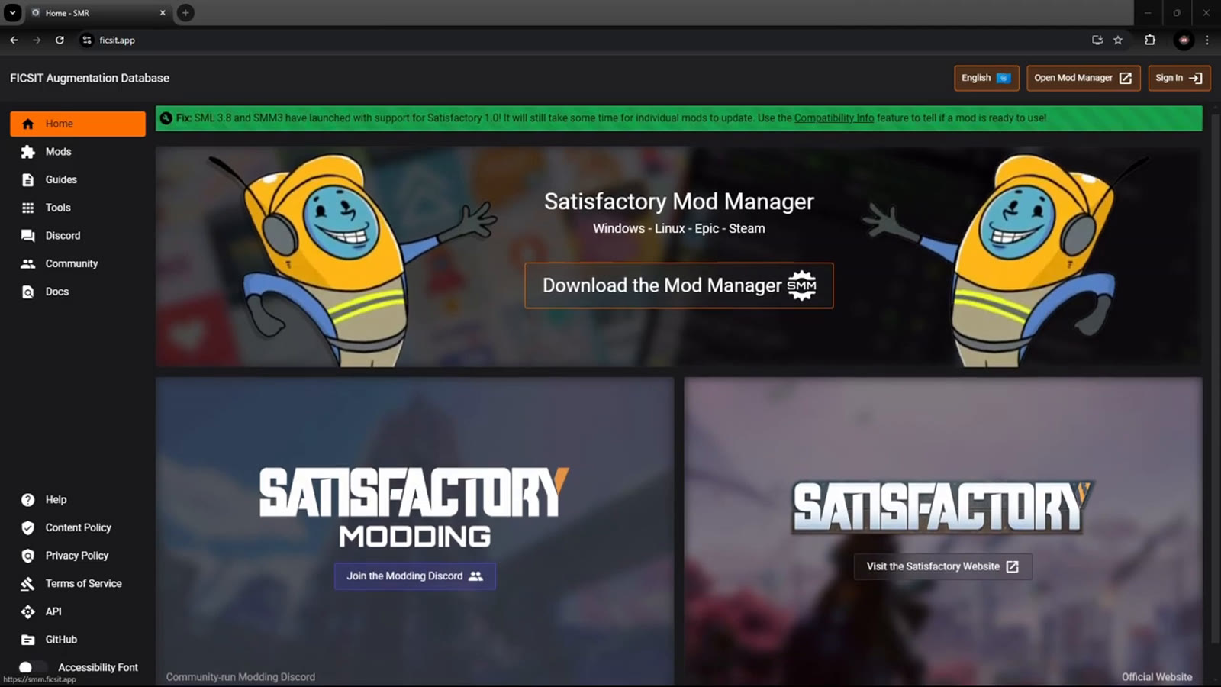Image resolution: width=1221 pixels, height=687 pixels.
Task: Click the Guides document icon
Action: pyautogui.click(x=28, y=180)
